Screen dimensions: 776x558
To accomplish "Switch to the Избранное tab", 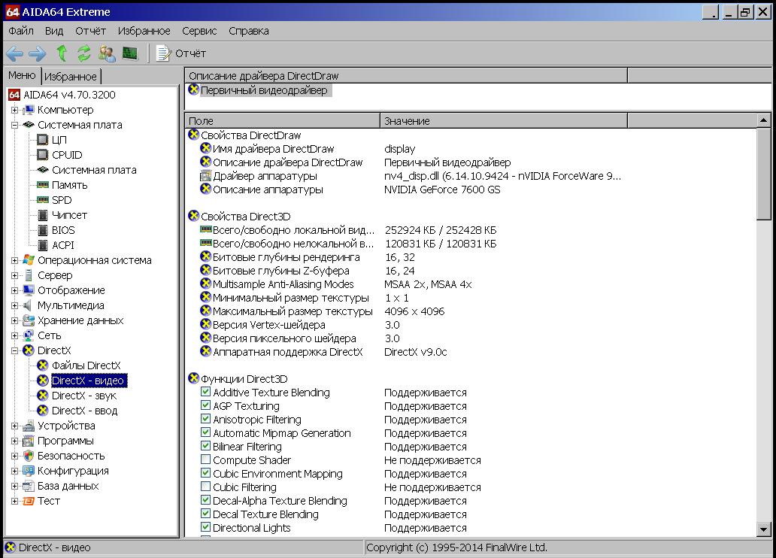I will (x=70, y=77).
